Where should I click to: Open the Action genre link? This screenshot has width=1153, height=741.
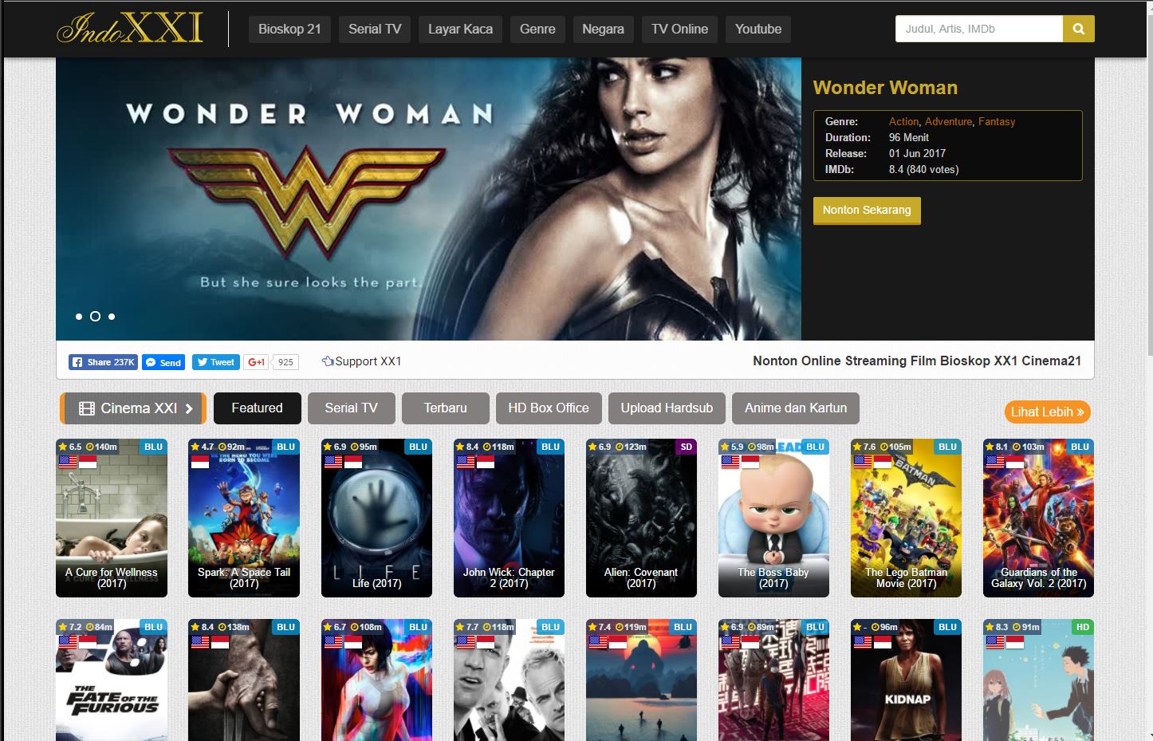click(902, 121)
